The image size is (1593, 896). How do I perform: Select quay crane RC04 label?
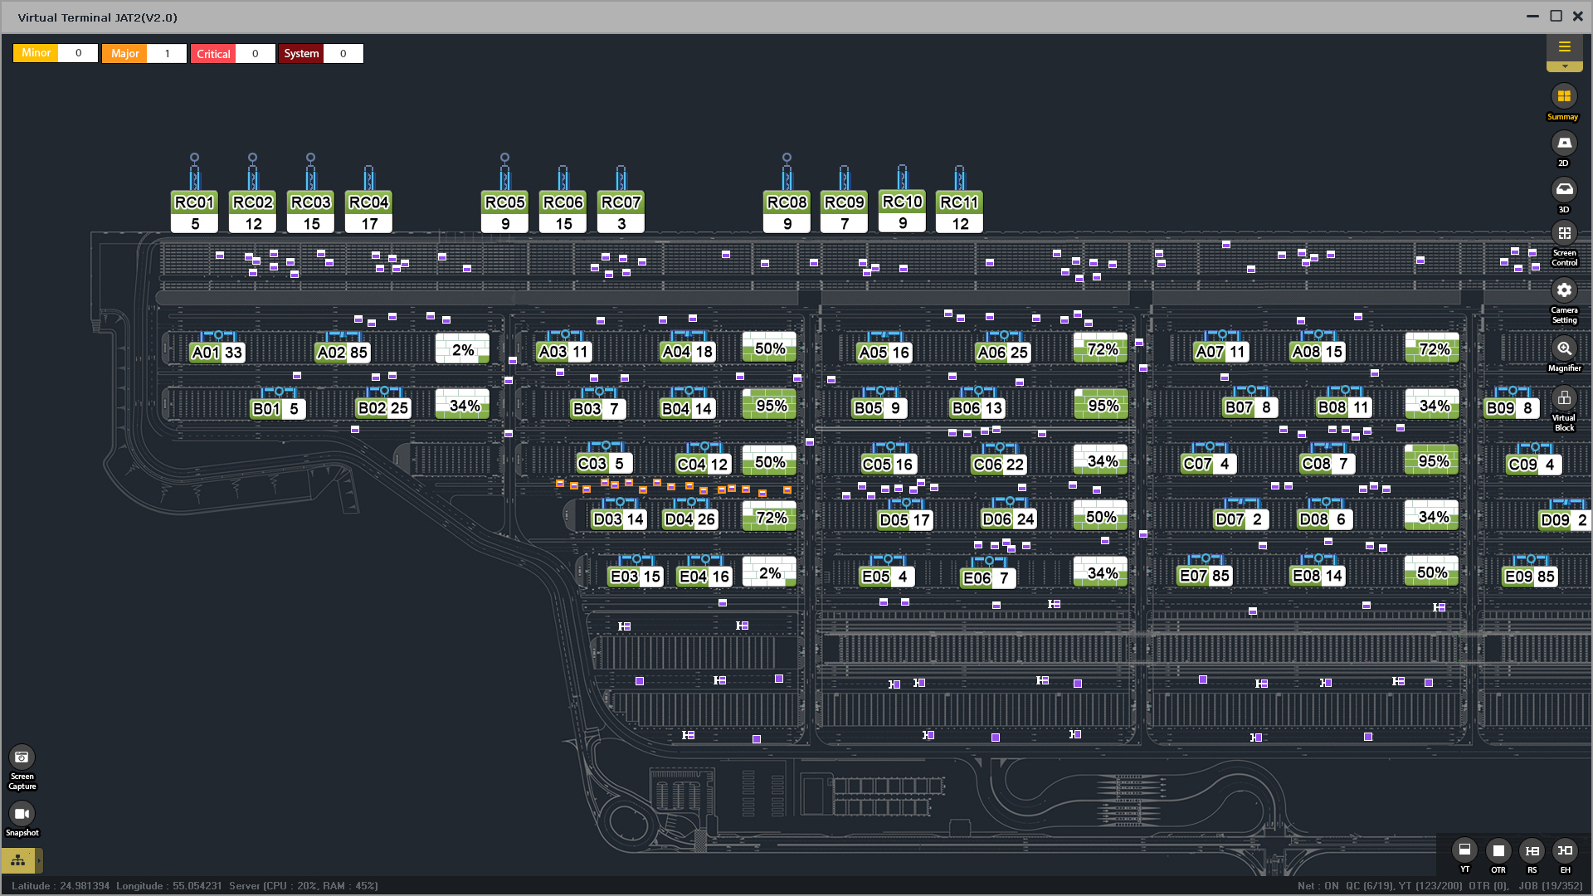[368, 202]
